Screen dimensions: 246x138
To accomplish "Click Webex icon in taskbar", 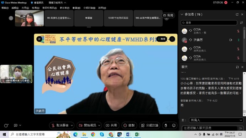I will [119, 134].
